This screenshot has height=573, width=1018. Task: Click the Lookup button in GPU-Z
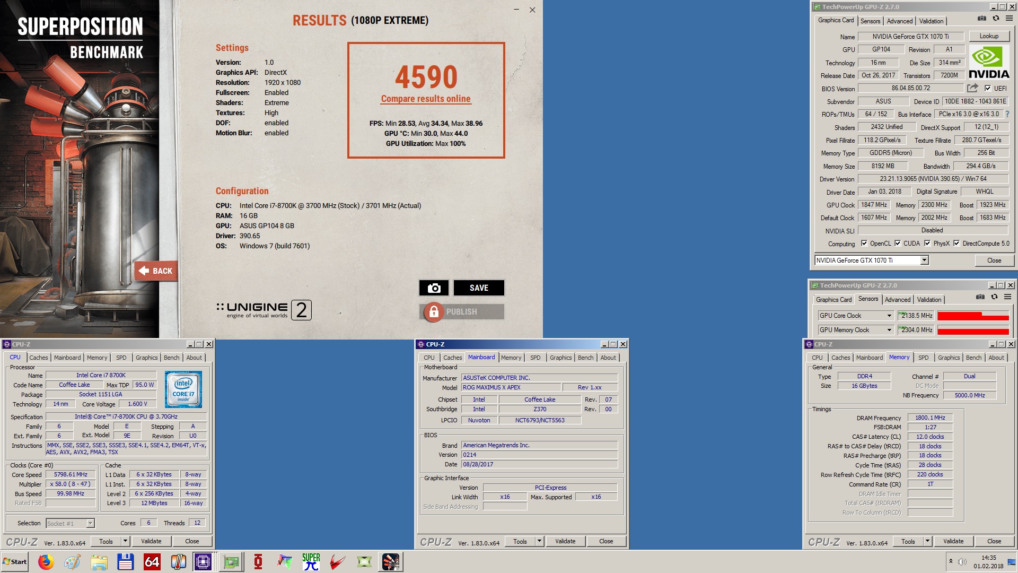(x=989, y=36)
